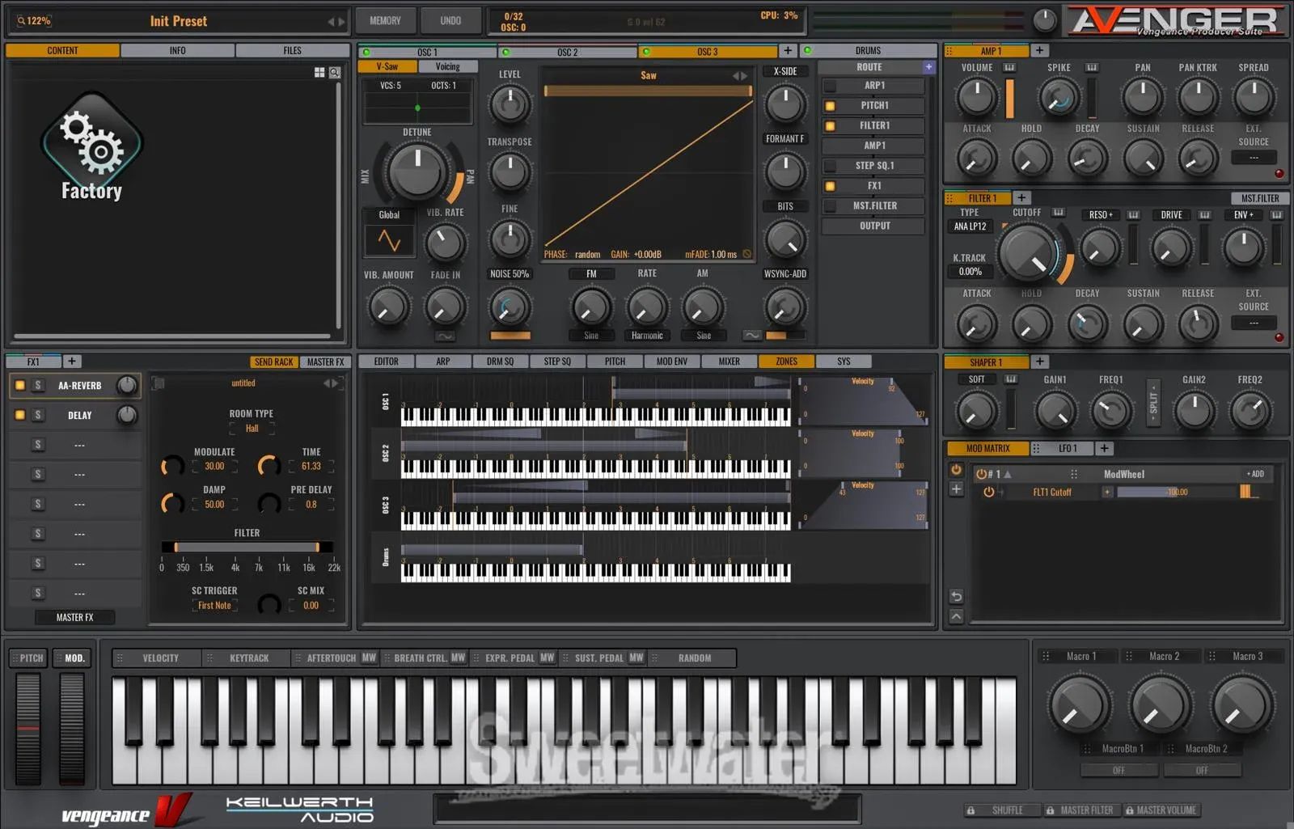The image size is (1294, 829).
Task: Click the mod matrix power icon in sidebar
Action: pyautogui.click(x=956, y=470)
